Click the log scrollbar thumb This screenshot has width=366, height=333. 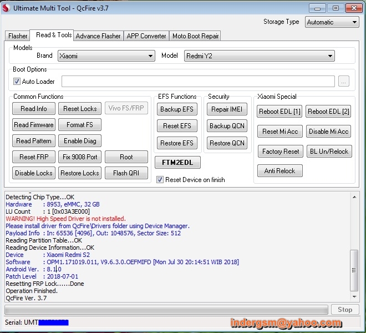point(354,270)
